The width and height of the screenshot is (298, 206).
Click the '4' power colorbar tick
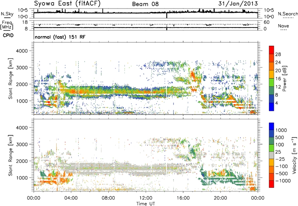click(x=276, y=103)
